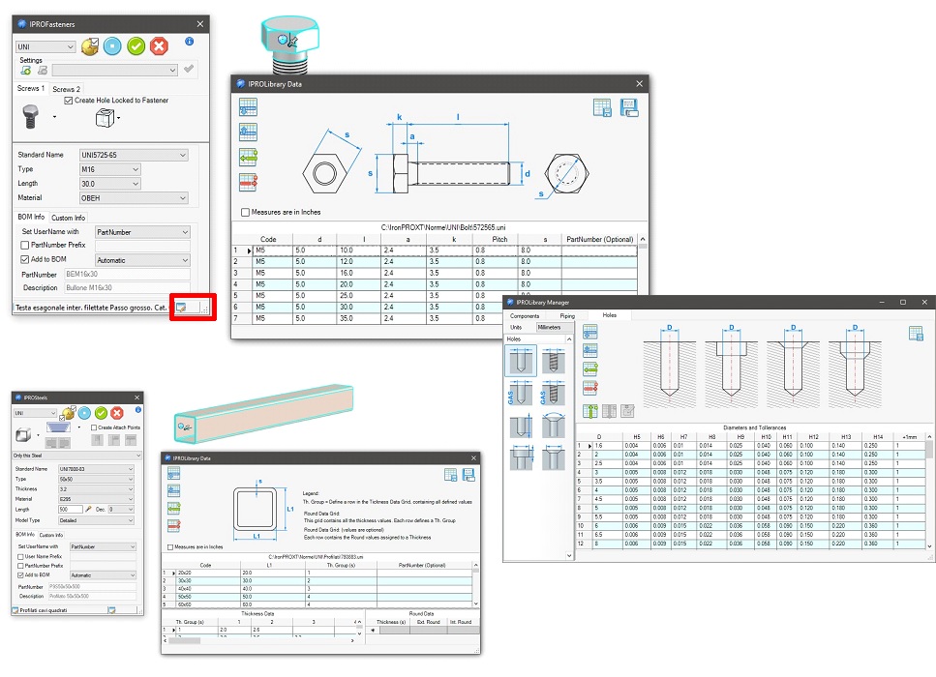Image resolution: width=936 pixels, height=677 pixels.
Task: Toggle Add to BOM checkbox in IPROFasteners
Action: (25, 259)
